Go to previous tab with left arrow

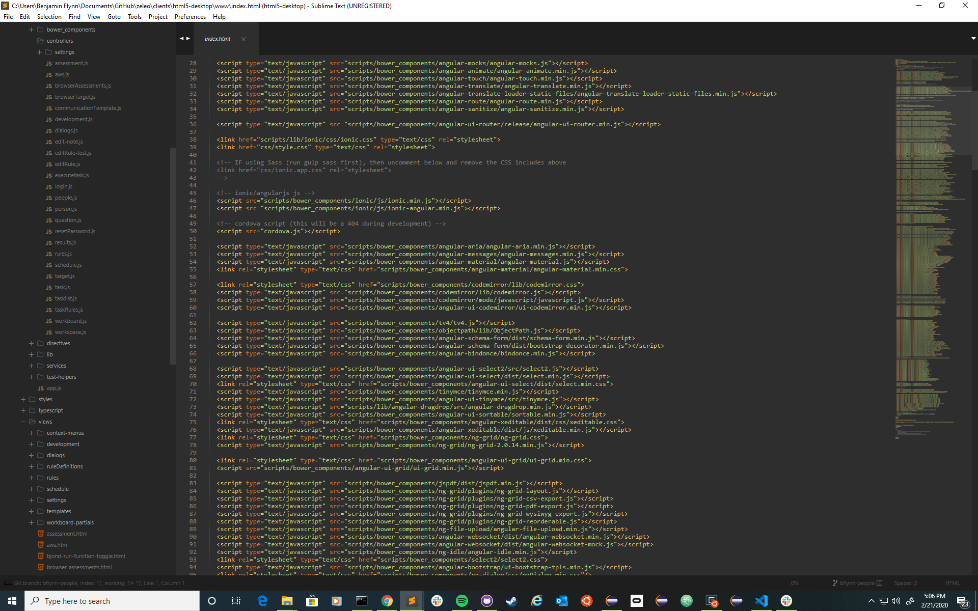pyautogui.click(x=181, y=38)
